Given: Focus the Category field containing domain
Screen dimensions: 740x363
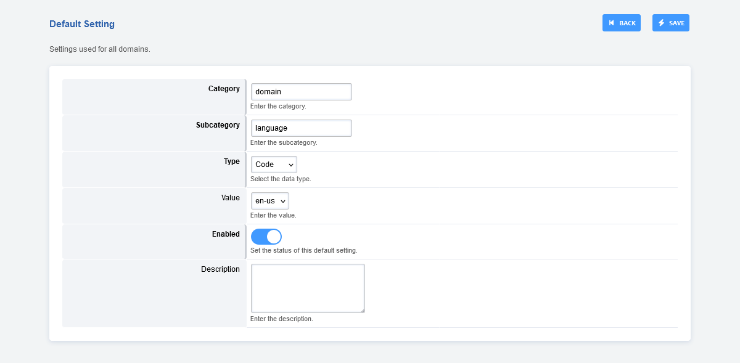Looking at the screenshot, I should coord(301,92).
